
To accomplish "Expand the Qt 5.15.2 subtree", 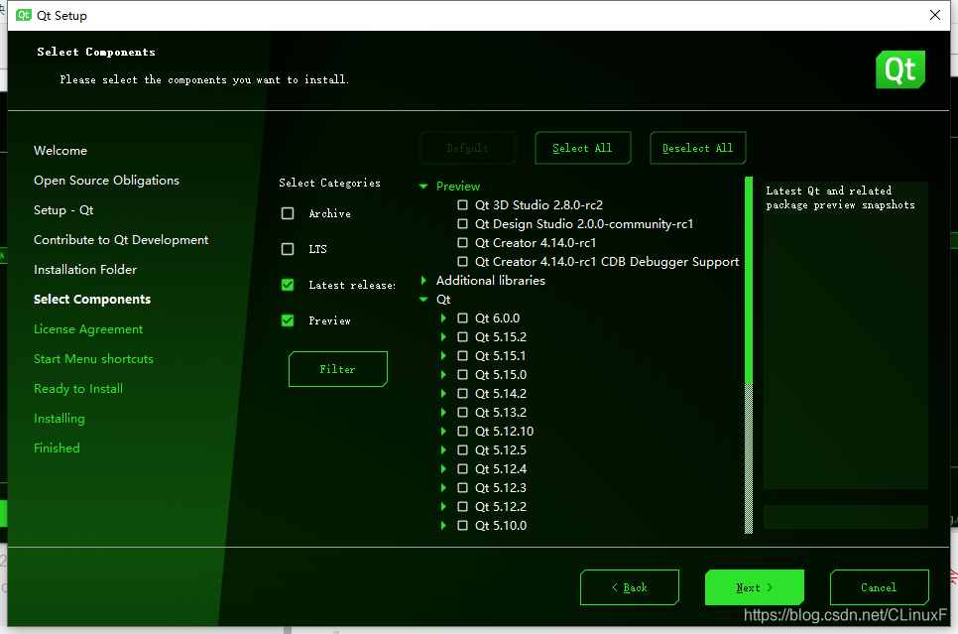I will 443,337.
